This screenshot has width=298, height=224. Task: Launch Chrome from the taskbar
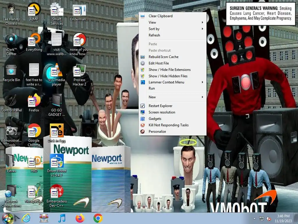pyautogui.click(x=98, y=218)
